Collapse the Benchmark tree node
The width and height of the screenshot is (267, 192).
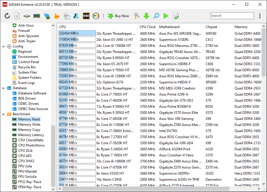pyautogui.click(x=3, y=114)
